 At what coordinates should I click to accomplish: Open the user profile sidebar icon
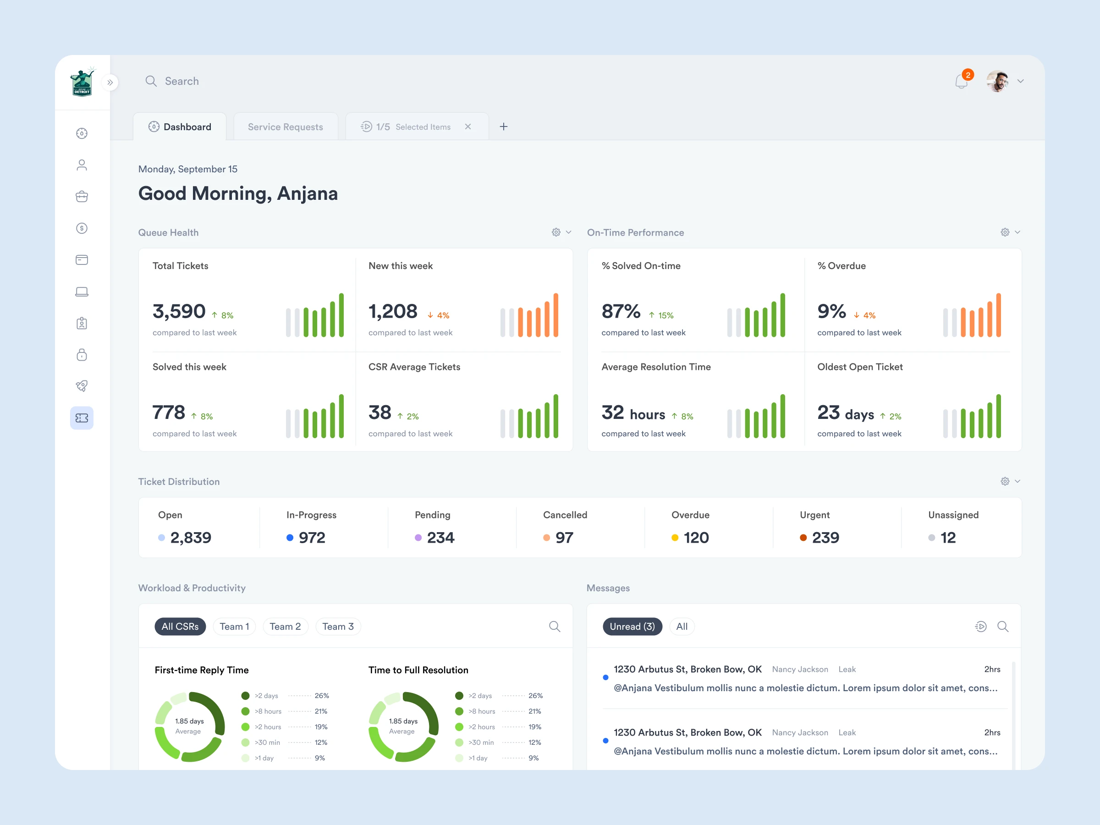(x=82, y=165)
